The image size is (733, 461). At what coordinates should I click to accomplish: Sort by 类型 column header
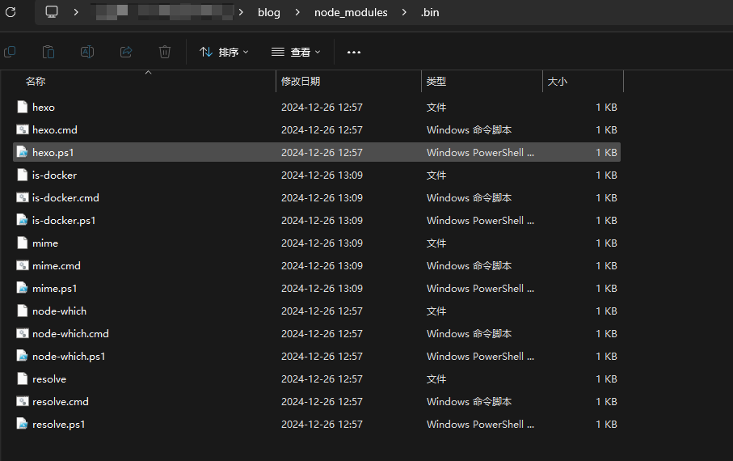tap(436, 82)
